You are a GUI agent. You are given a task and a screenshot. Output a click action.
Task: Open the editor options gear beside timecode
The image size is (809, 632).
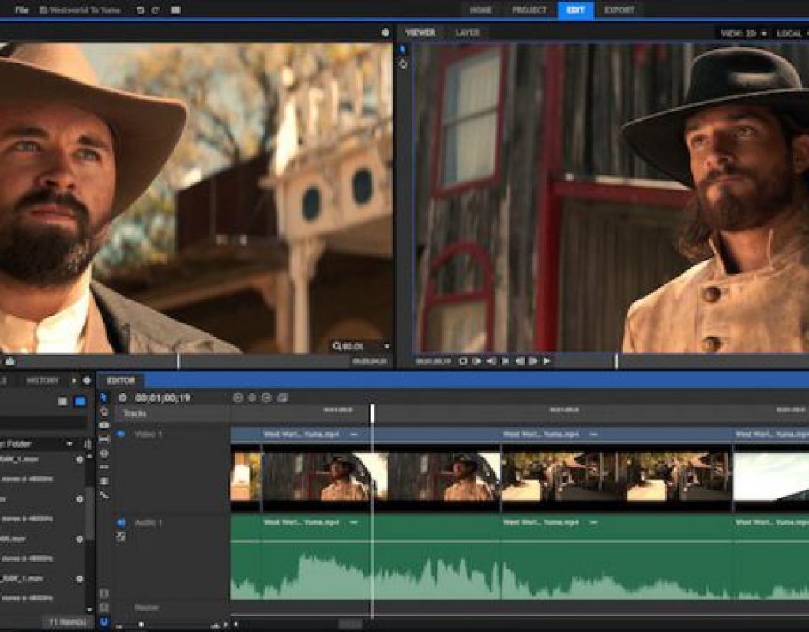(122, 398)
